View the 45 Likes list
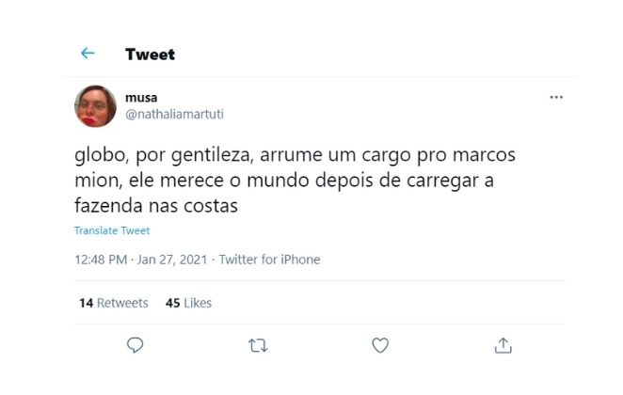Image resolution: width=623 pixels, height=395 pixels. 188,303
